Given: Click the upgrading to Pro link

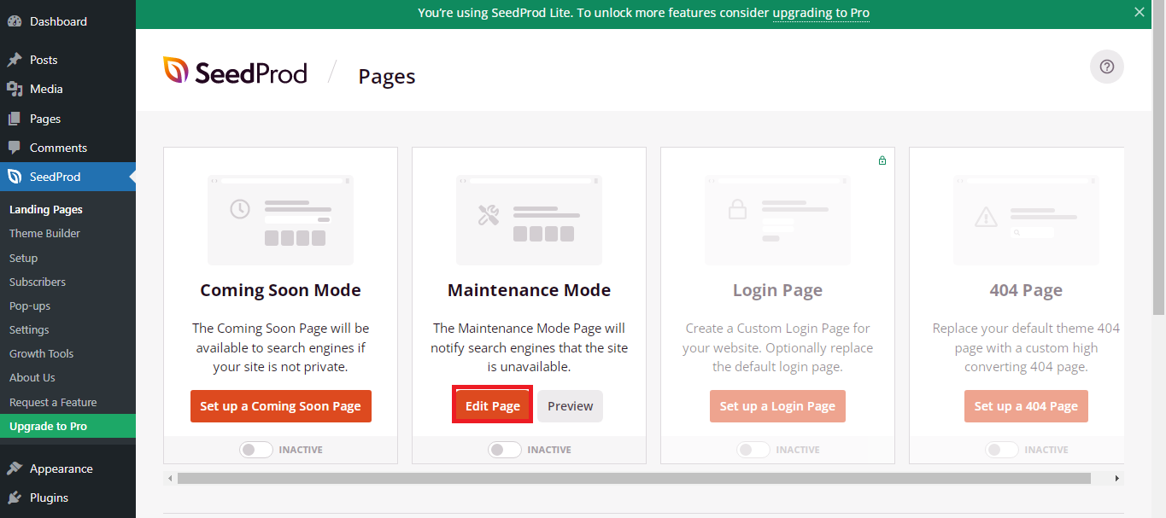Looking at the screenshot, I should (821, 13).
